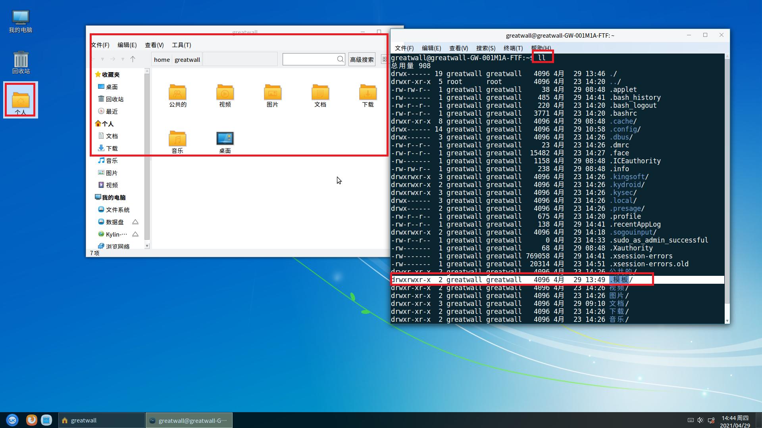Launch Firefox from the taskbar
Image resolution: width=762 pixels, height=428 pixels.
[x=31, y=420]
